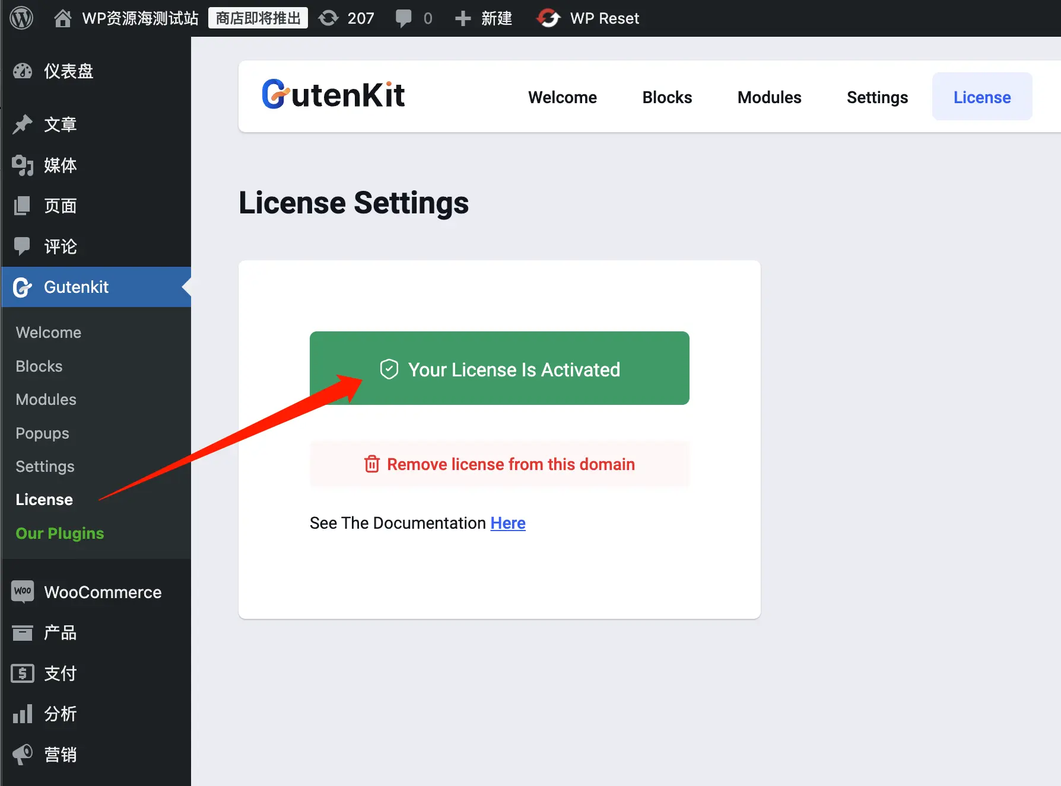Click the WordPress logo in the admin bar
This screenshot has height=786, width=1061.
pyautogui.click(x=21, y=18)
